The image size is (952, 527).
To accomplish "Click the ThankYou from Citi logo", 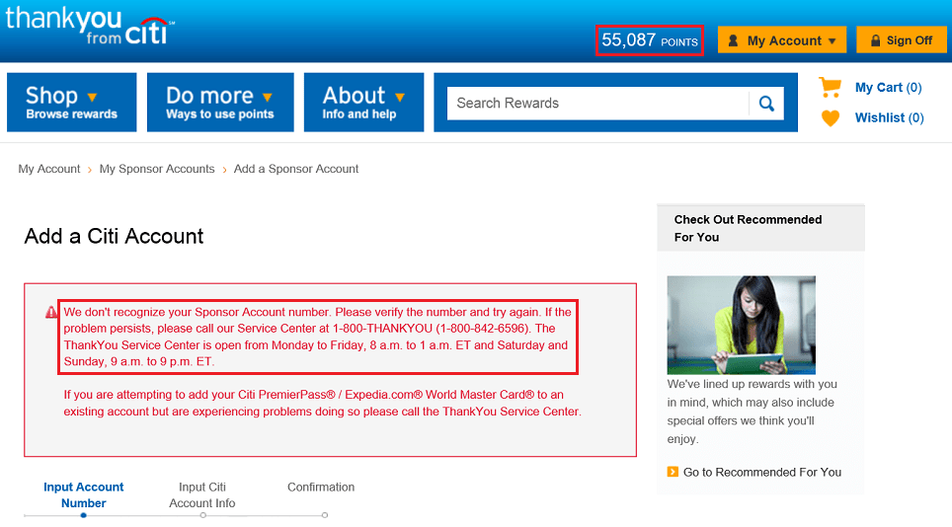I will point(89,26).
